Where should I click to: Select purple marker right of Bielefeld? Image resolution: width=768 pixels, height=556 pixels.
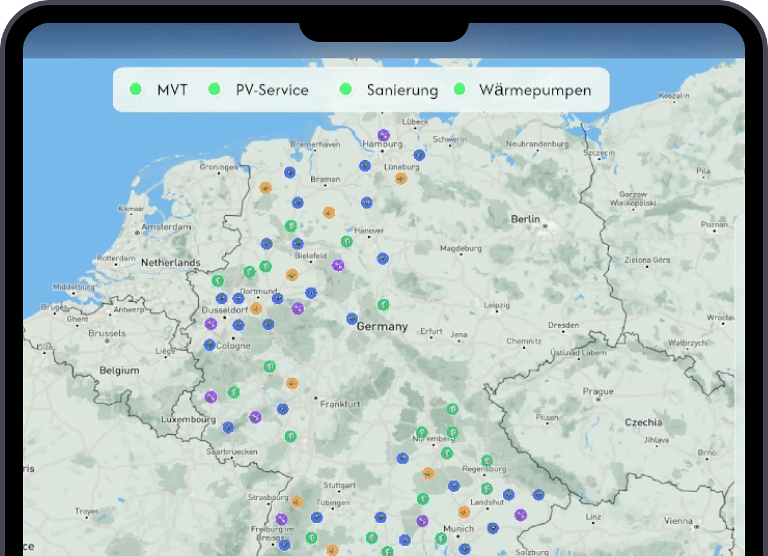[x=338, y=265]
